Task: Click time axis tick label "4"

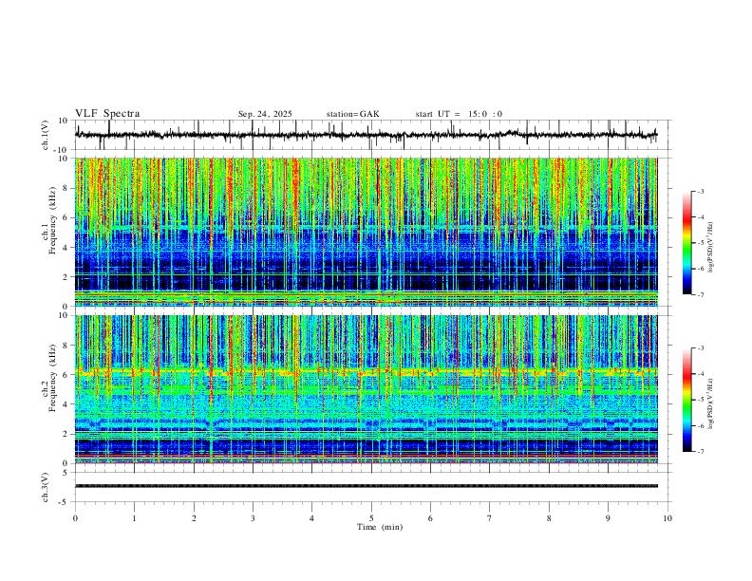Action: [x=311, y=518]
